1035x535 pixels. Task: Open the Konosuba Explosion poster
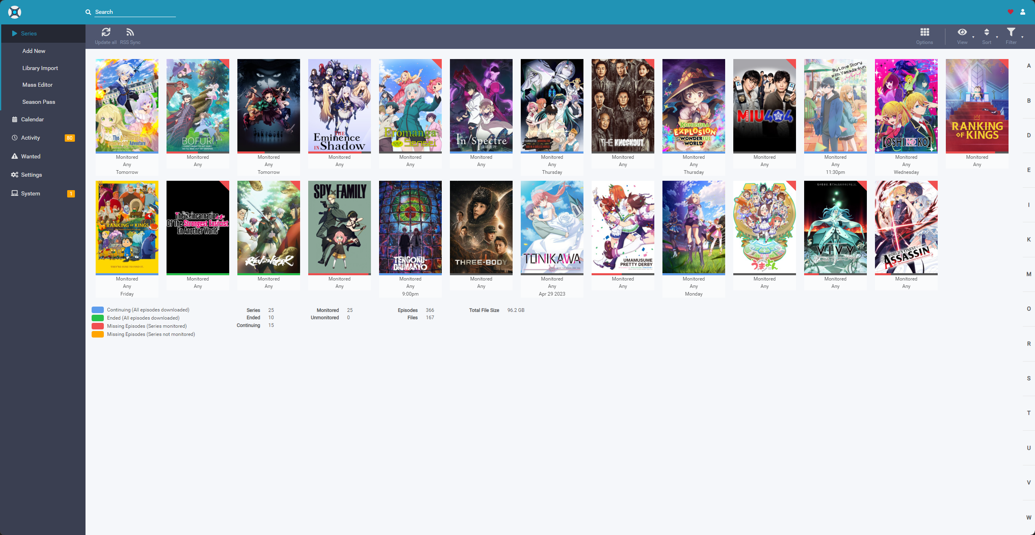(x=694, y=105)
